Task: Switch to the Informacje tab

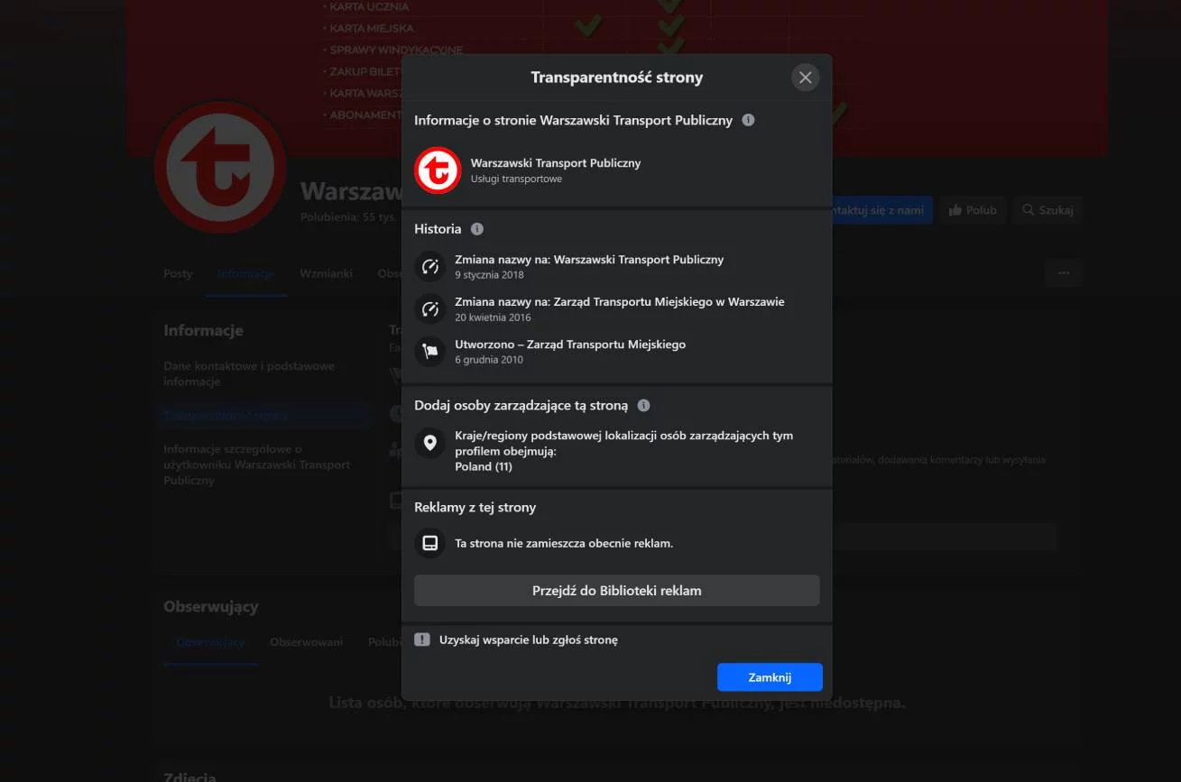Action: tap(245, 273)
